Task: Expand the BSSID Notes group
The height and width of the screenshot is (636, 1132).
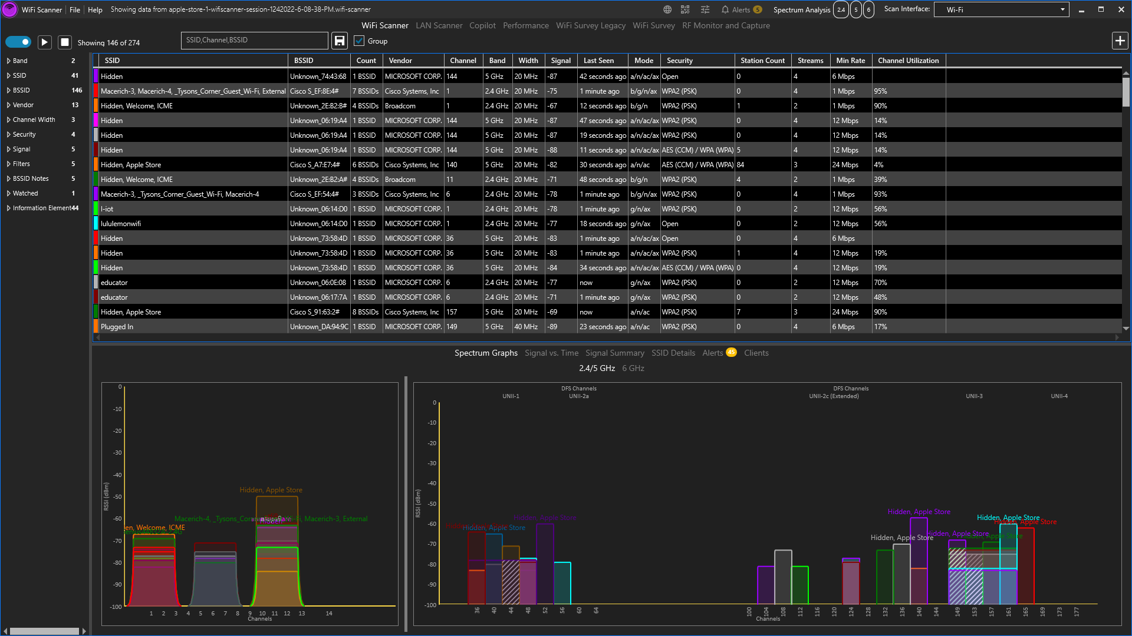Action: 9,178
